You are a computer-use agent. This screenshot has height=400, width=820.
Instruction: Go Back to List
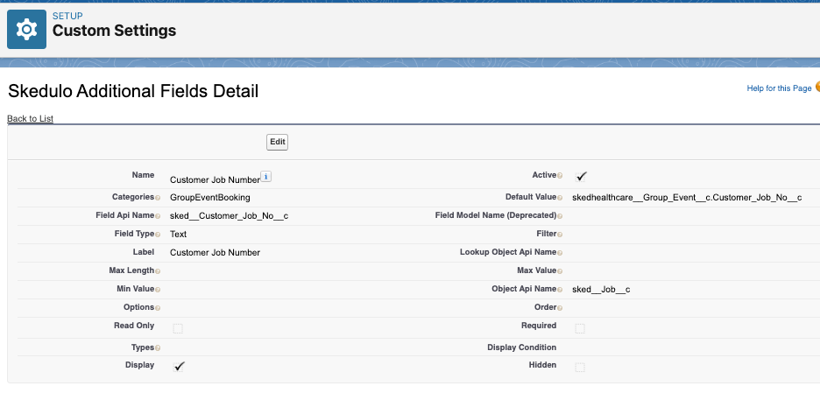click(31, 118)
